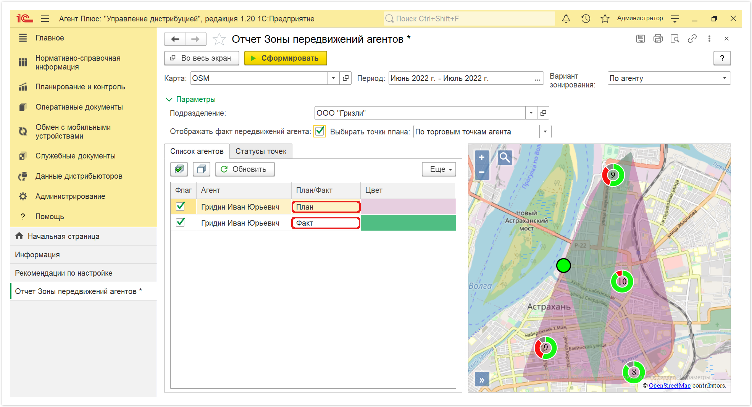Screen dimensions: 752x407
Task: Get link to report icon
Action: (692, 39)
